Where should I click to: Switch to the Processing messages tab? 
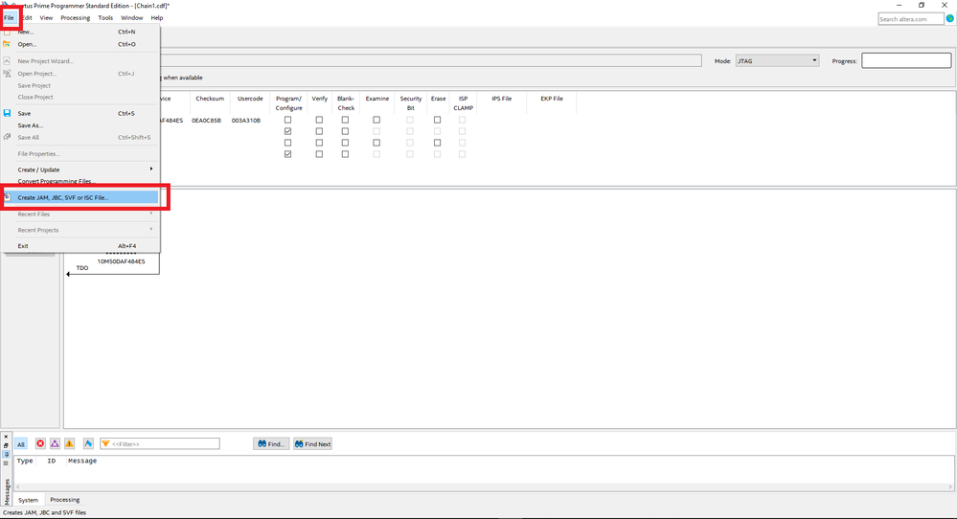tap(65, 500)
